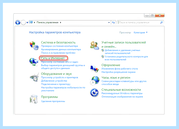Minimize the Control Panel window
This screenshot has height=129, width=179.
coord(147,15)
